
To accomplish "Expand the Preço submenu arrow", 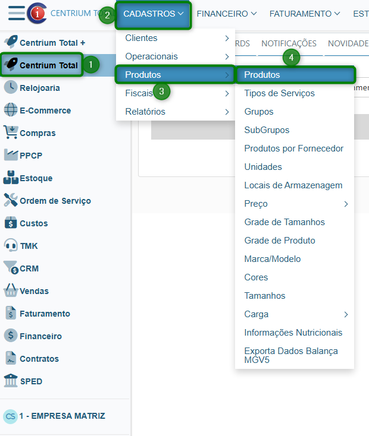I will (345, 204).
